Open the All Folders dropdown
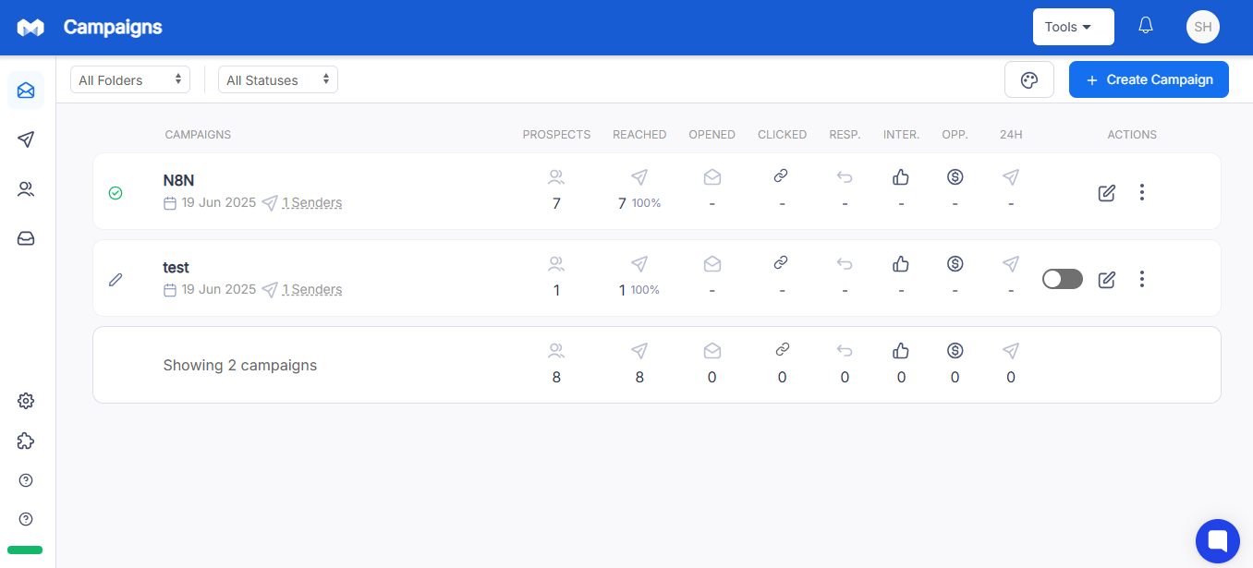Viewport: 1253px width, 568px height. click(x=130, y=79)
